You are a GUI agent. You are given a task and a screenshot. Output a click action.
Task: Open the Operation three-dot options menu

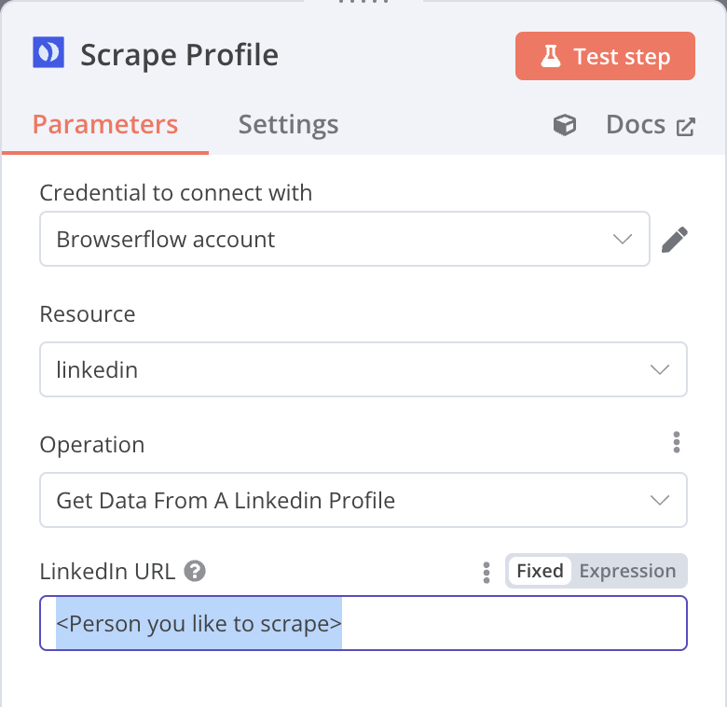(677, 442)
